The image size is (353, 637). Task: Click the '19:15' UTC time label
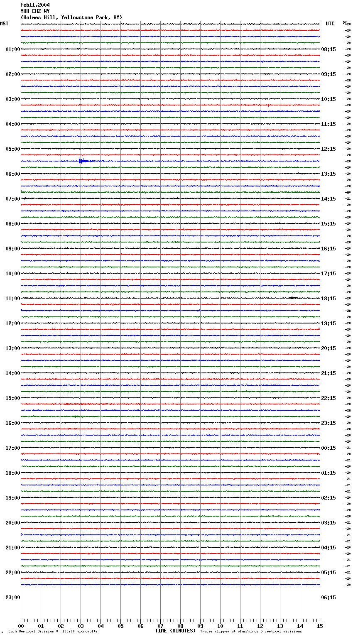[328, 323]
